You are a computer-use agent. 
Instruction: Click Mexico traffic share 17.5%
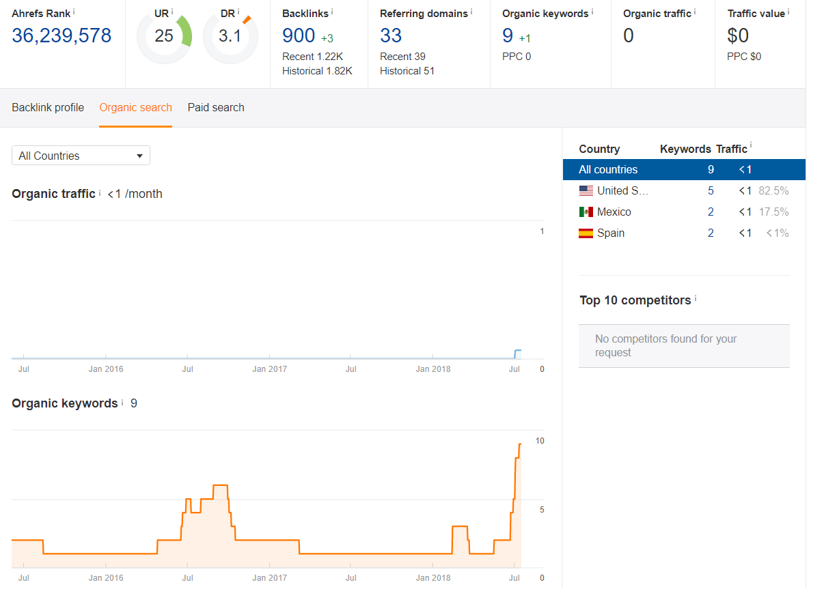[774, 212]
